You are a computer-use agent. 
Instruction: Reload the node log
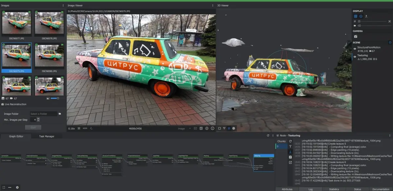point(290,141)
